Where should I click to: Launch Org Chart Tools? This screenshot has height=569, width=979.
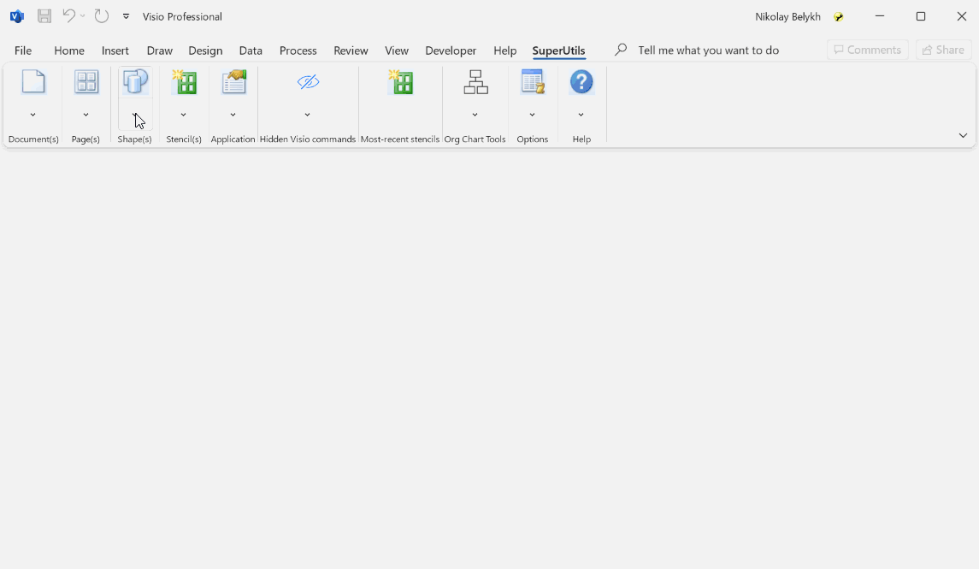click(x=475, y=81)
